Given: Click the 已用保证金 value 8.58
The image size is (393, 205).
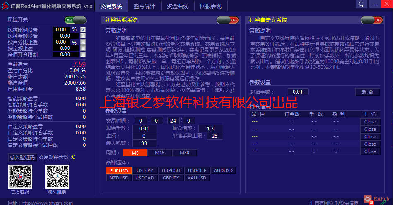Looking at the screenshot, I should 81,89.
